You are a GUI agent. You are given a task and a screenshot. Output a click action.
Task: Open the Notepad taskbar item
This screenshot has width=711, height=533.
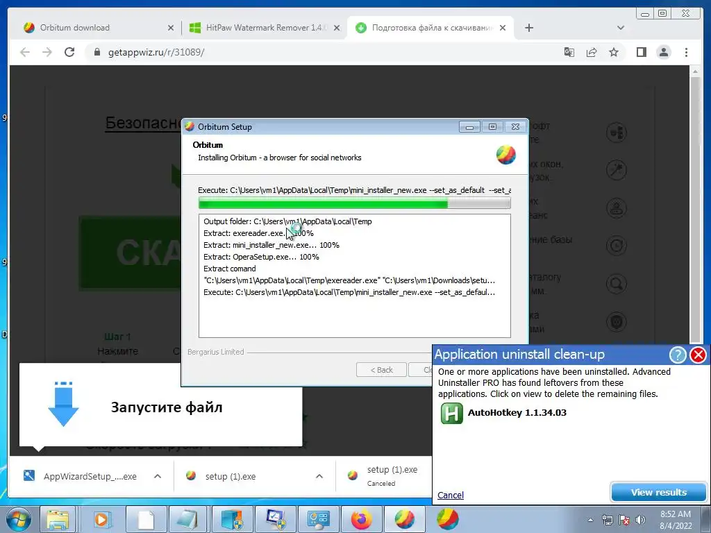pos(188,519)
